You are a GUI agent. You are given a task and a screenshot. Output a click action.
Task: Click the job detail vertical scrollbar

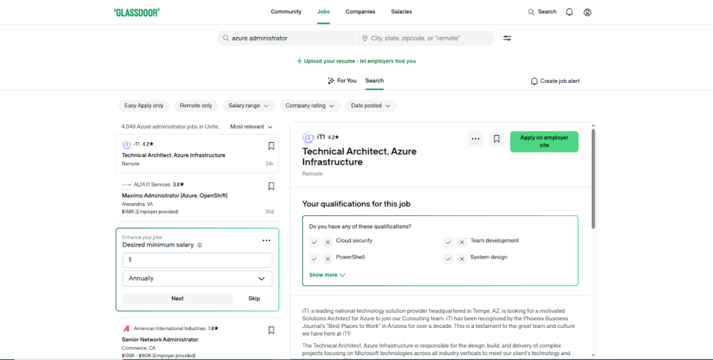tap(593, 179)
